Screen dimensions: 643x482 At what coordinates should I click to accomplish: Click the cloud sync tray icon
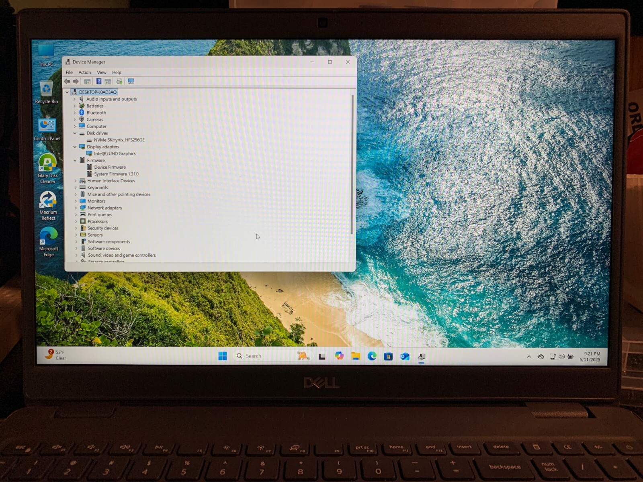[541, 357]
